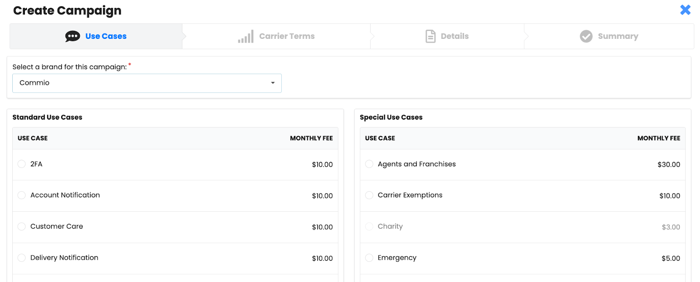Click the Create Campaign title
Viewport: 700px width, 282px height.
click(x=67, y=10)
